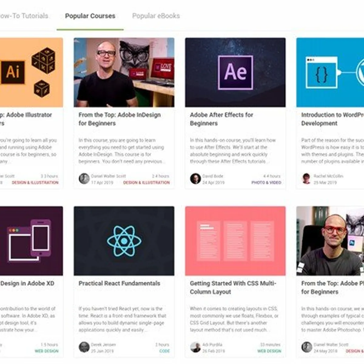The image size is (364, 364).
Task: Click the 2.4 hours duration on InDesign card
Action: tap(160, 176)
